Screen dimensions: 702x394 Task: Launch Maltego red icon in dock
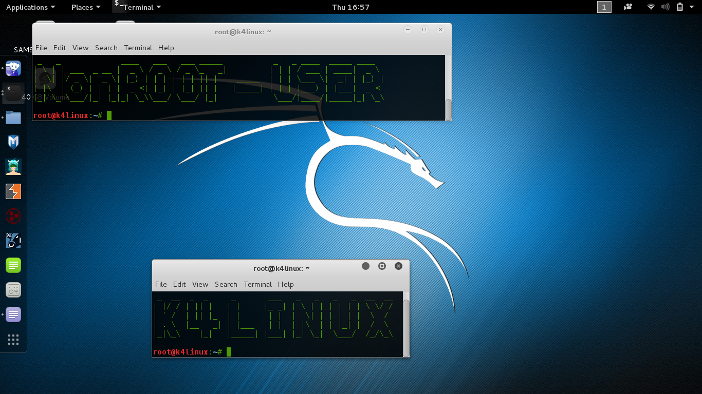[13, 216]
